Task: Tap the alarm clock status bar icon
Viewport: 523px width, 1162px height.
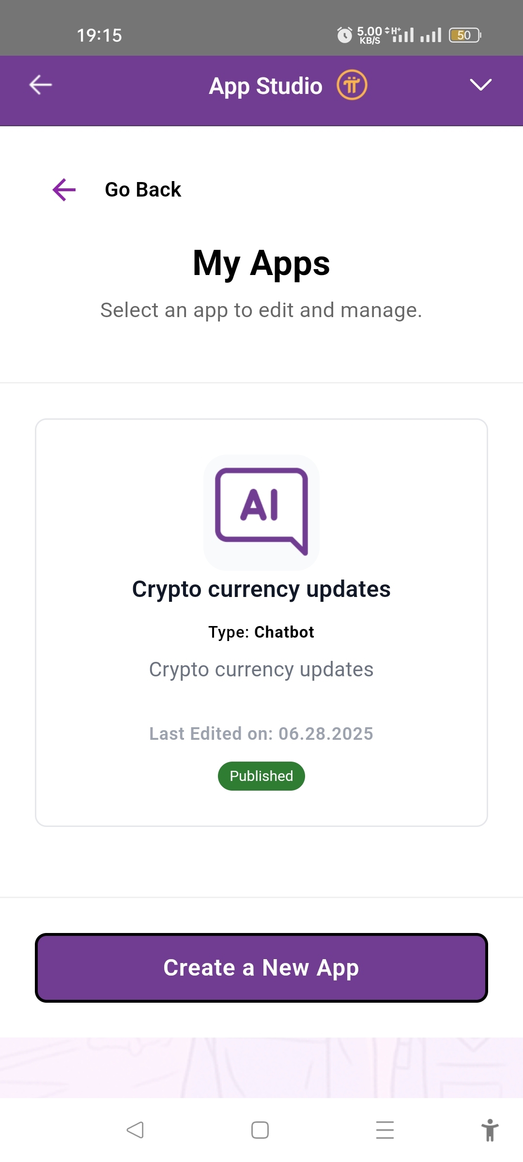Action: click(x=344, y=35)
